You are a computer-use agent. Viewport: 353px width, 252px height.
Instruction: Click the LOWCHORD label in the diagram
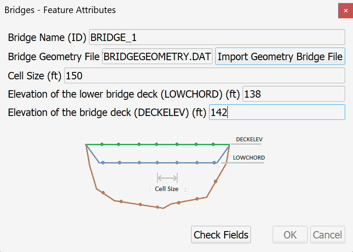coord(249,158)
